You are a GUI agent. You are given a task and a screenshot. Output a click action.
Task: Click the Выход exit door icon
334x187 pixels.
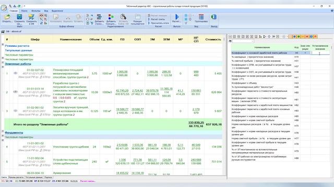point(213,17)
